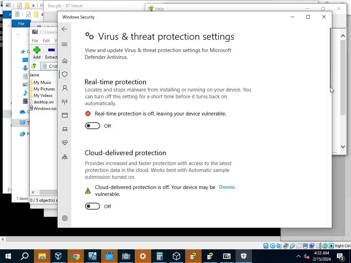Open the notification center with 2 alerts
Image resolution: width=351 pixels, height=263 pixels.
tap(340, 256)
